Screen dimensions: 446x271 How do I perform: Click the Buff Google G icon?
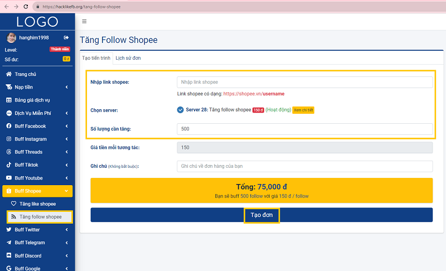click(9, 268)
